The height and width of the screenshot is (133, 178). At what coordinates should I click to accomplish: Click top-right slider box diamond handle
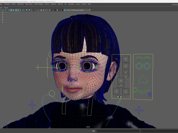coord(126,59)
